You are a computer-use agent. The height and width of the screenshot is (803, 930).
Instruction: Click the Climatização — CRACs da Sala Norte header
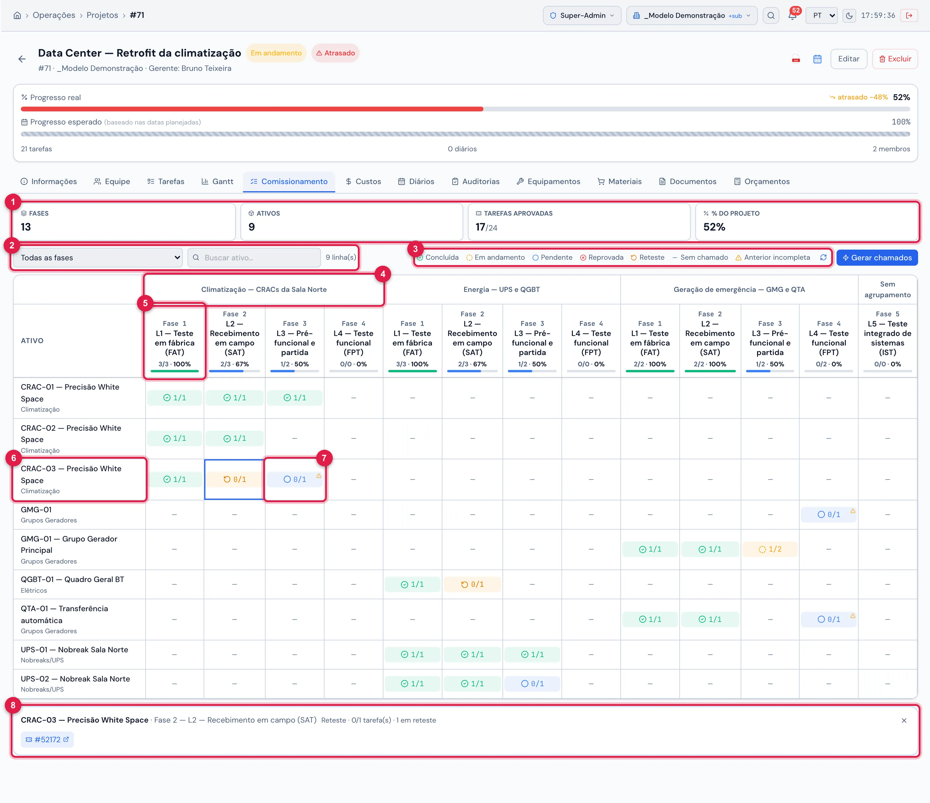[x=264, y=290]
